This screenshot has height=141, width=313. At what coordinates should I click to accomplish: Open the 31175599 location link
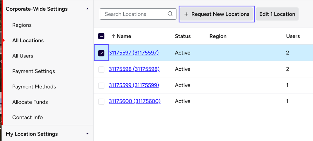[x=134, y=85]
